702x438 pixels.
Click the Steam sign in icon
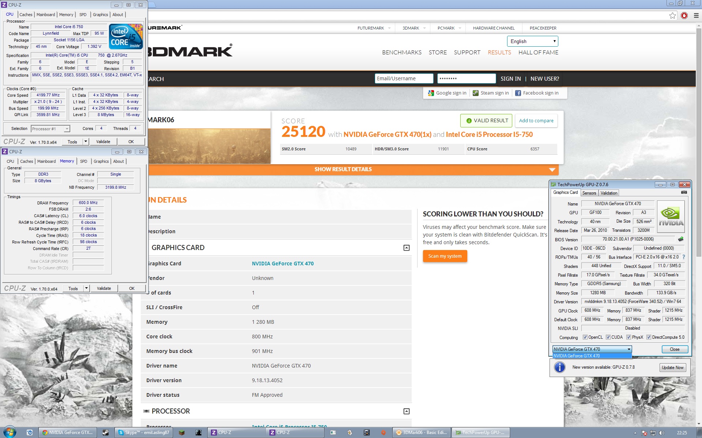click(x=475, y=93)
